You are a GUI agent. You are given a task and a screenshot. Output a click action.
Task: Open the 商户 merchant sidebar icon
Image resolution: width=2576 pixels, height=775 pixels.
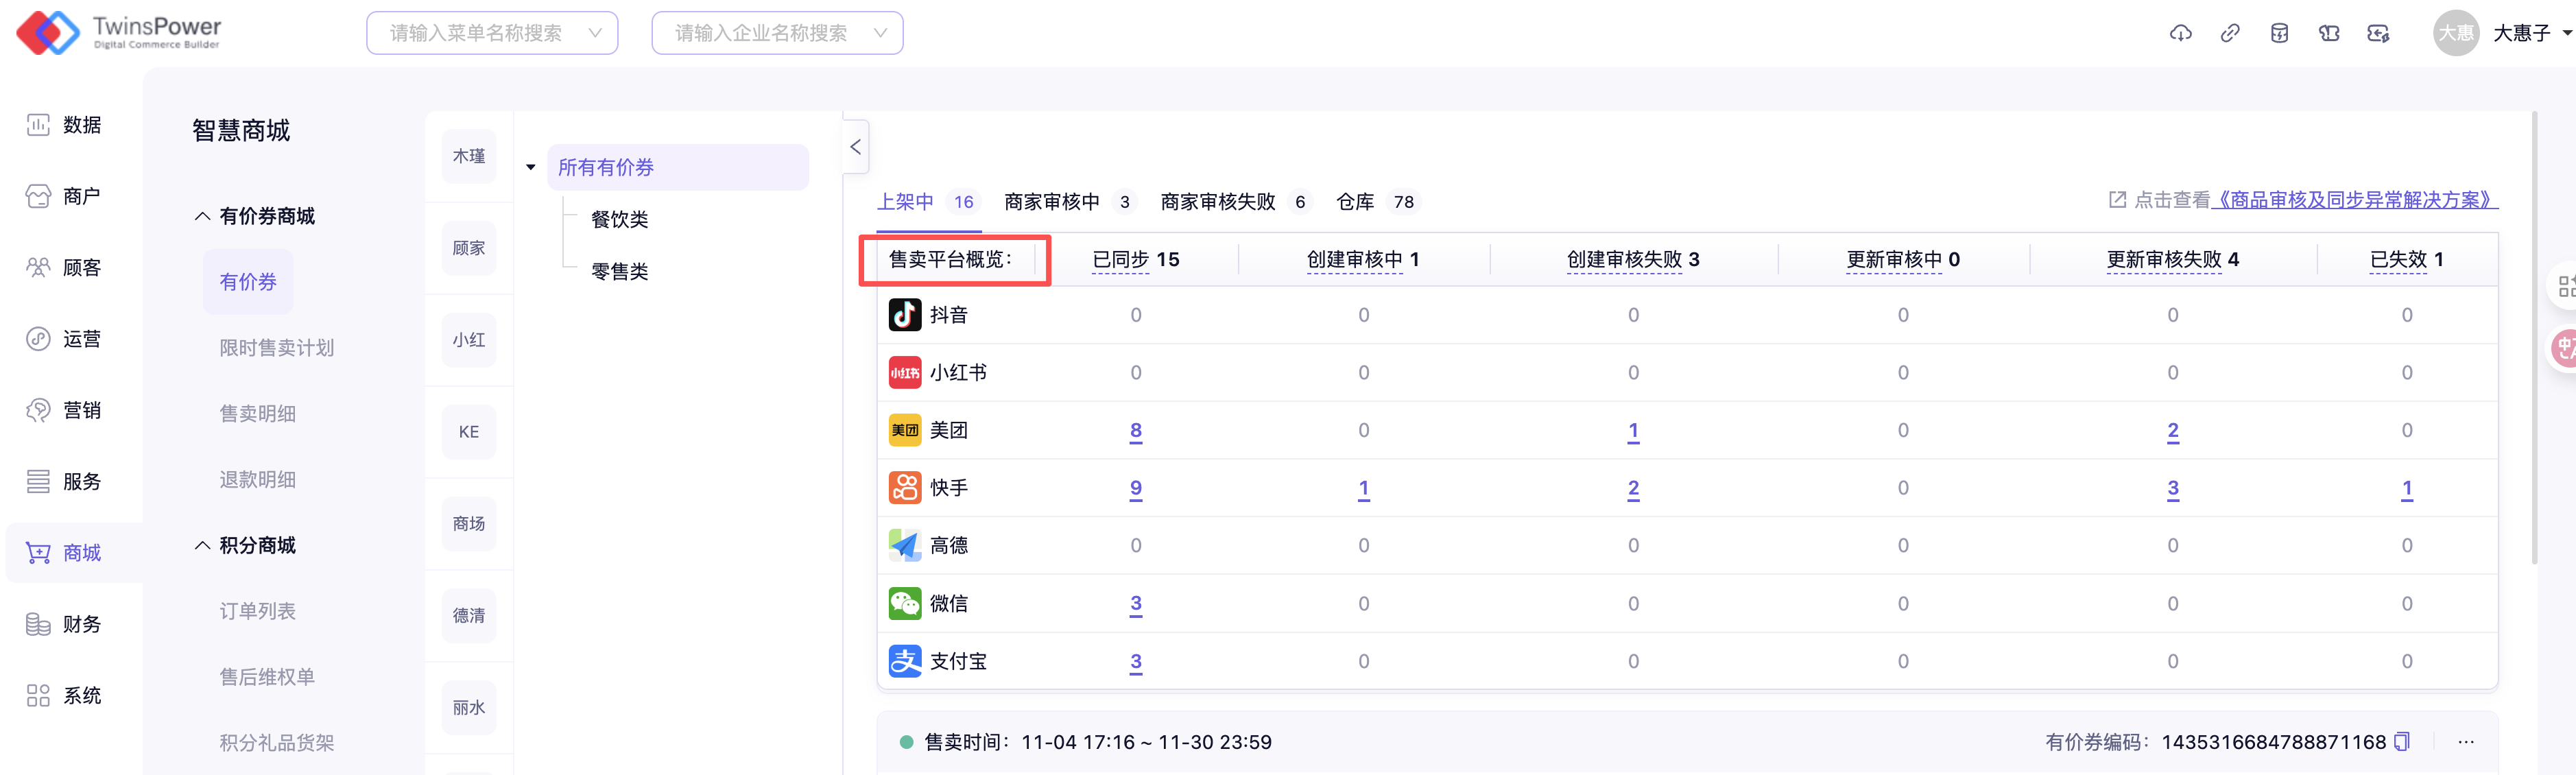pyautogui.click(x=38, y=196)
